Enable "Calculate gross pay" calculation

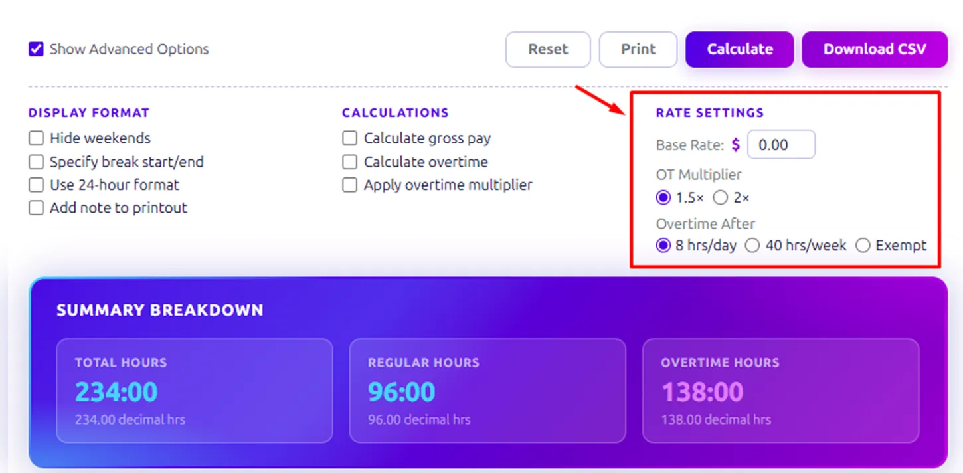[349, 138]
